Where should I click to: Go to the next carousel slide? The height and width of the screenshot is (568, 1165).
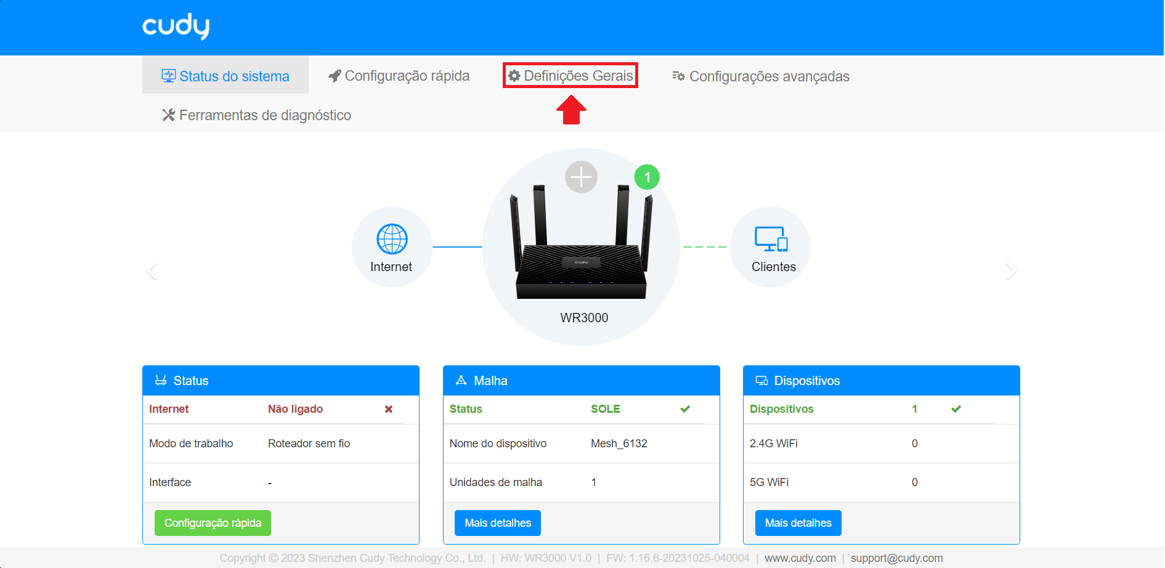pyautogui.click(x=1010, y=271)
